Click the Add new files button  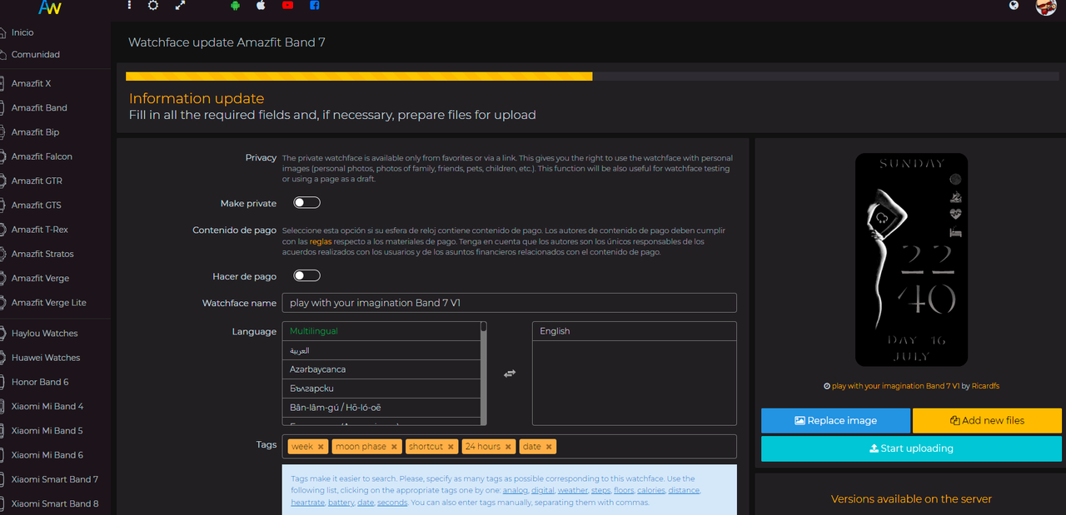coord(987,420)
